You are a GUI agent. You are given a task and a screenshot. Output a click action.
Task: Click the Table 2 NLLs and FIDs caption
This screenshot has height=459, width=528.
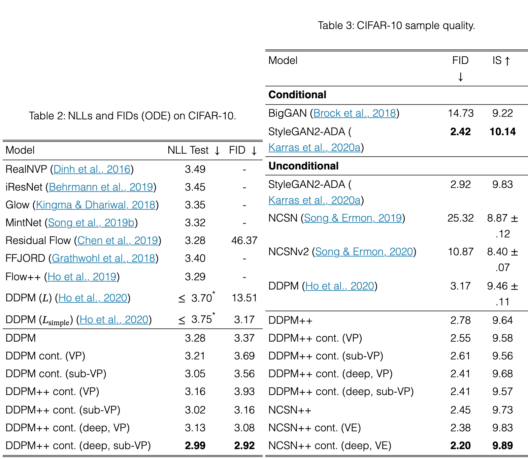pyautogui.click(x=132, y=116)
